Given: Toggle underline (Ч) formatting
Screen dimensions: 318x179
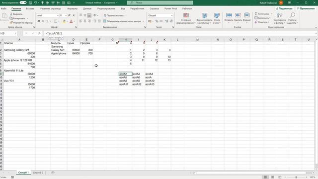Looking at the screenshot, I should (x=47, y=21).
